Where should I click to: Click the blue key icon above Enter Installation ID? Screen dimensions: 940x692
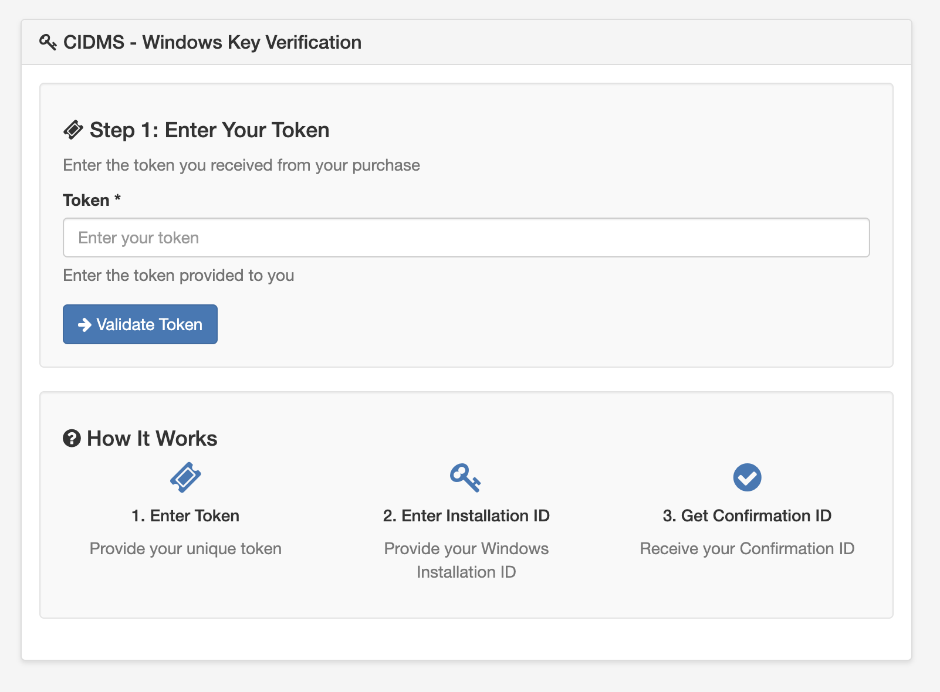(x=465, y=477)
